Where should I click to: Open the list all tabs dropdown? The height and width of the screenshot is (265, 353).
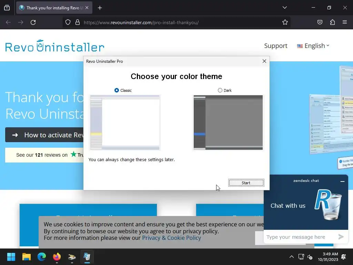(285, 8)
